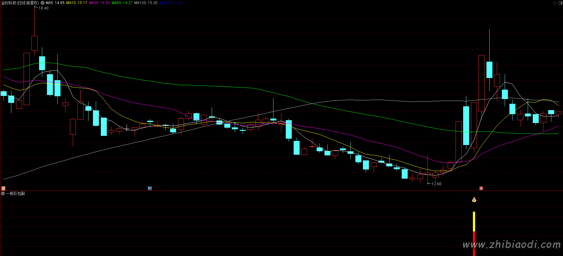Select the green MA60 label
563x256 pixels.
tap(122, 3)
